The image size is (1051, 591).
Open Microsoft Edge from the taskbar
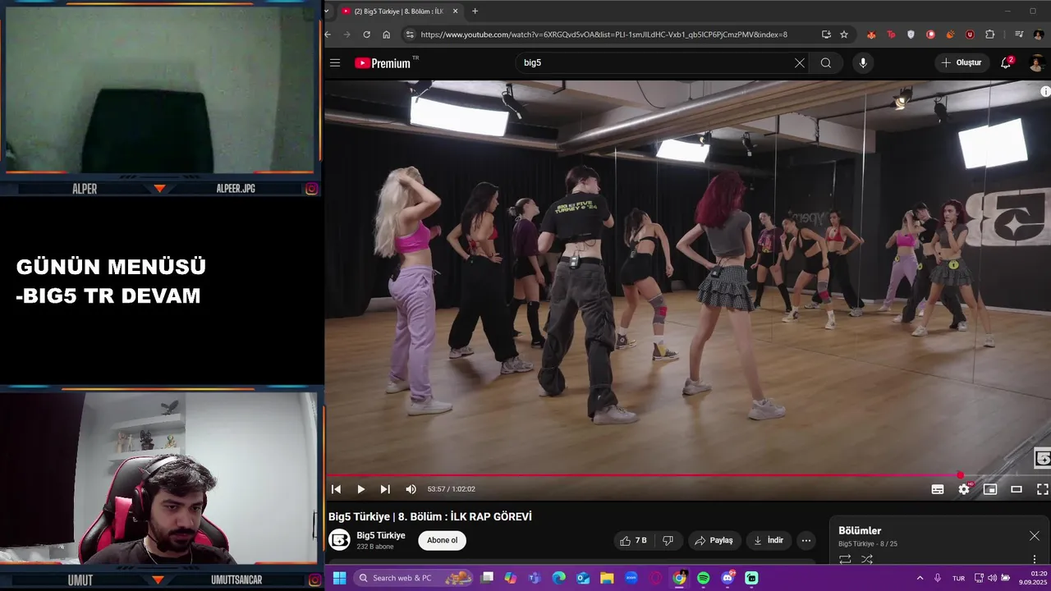tap(559, 578)
